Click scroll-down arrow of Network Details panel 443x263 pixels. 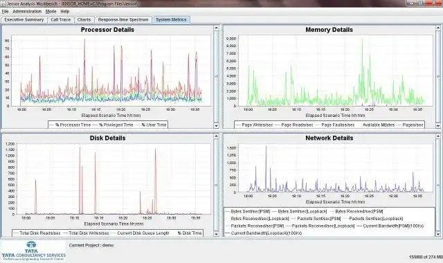(438, 234)
